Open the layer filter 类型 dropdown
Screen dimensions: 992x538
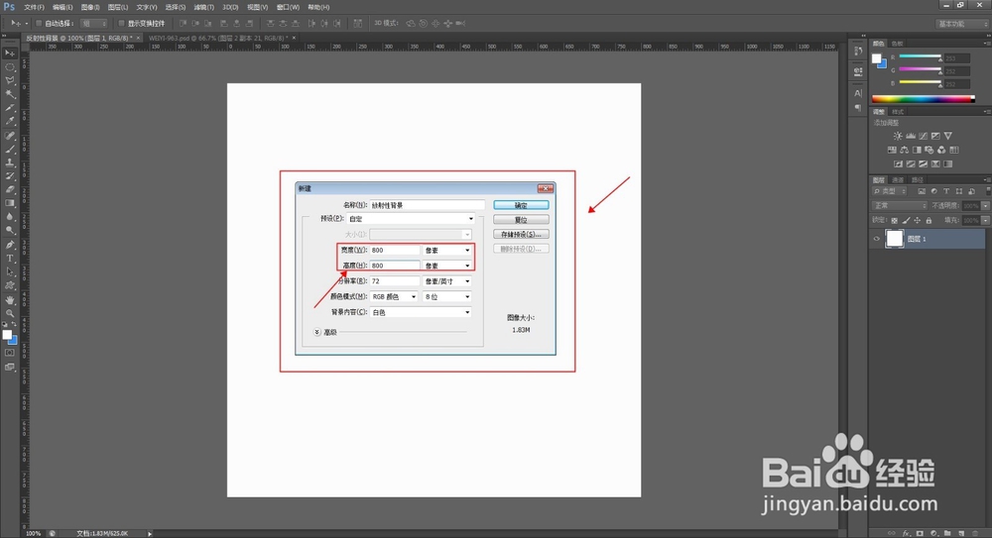[890, 191]
